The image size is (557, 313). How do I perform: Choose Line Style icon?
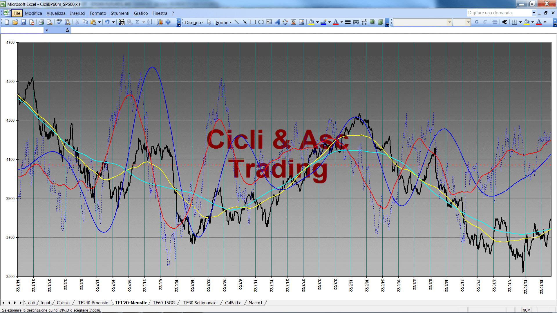(x=348, y=22)
